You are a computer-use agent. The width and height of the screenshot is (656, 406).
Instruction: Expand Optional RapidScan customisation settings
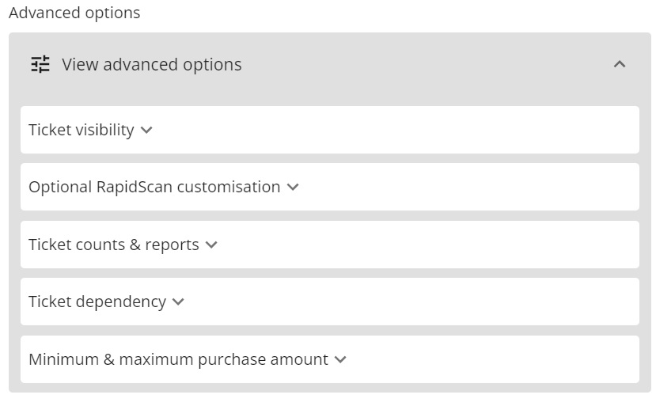(154, 188)
